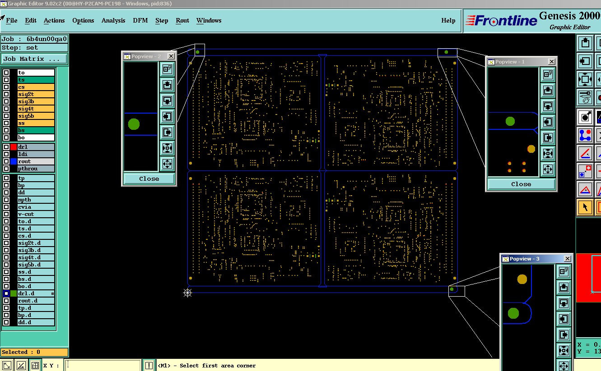
Task: Open the Job Matrix button
Action: [x=34, y=59]
